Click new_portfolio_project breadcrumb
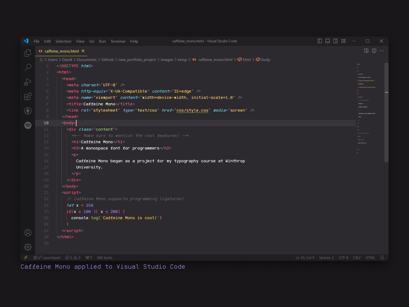409x307 pixels. [137, 60]
